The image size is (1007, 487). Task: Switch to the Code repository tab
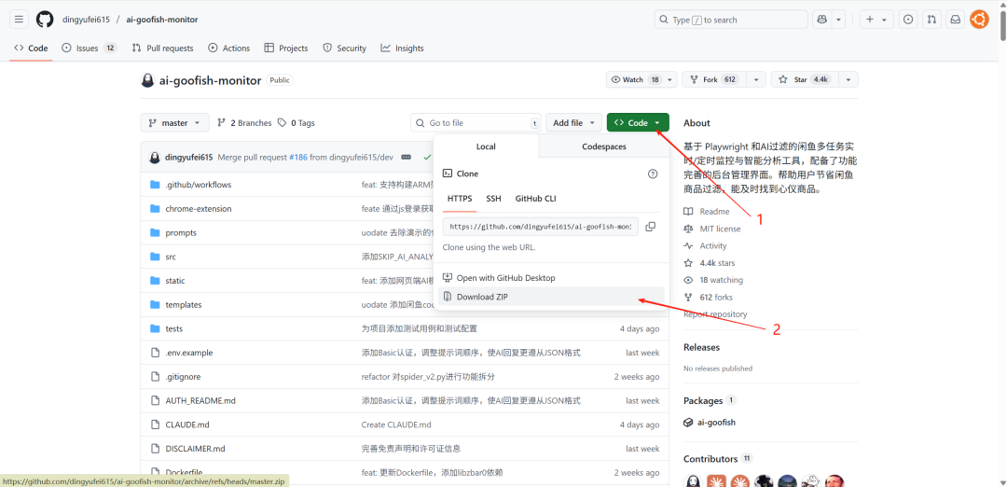point(30,49)
